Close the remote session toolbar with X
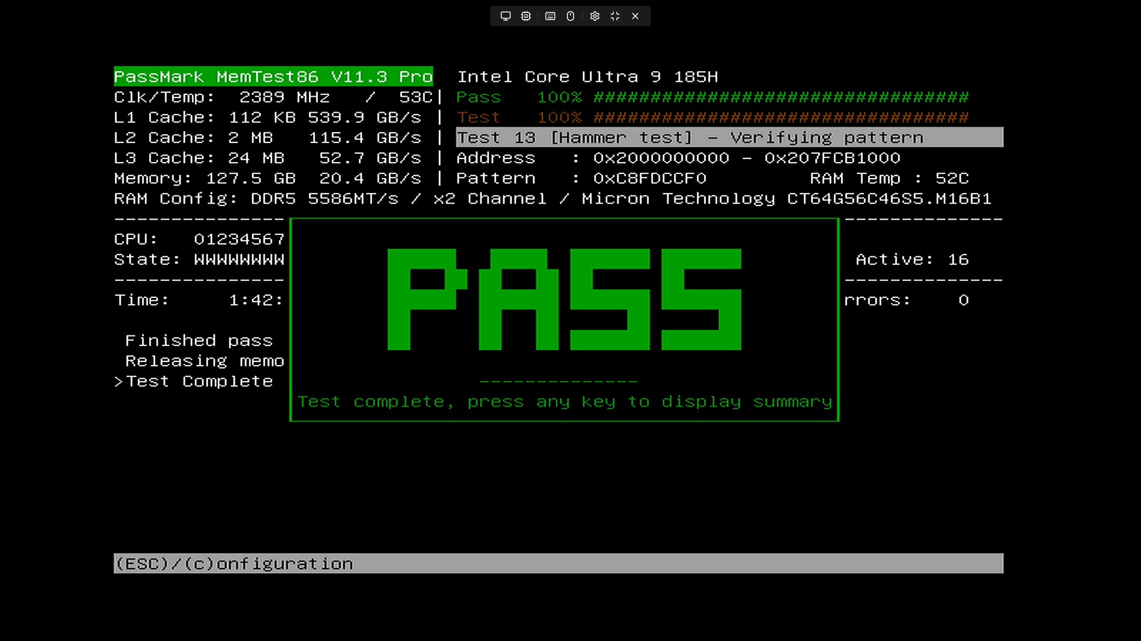The height and width of the screenshot is (641, 1141). coord(635,16)
